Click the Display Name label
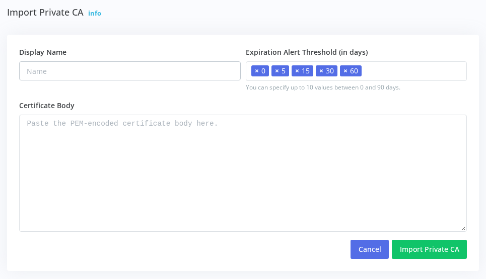The image size is (486, 279). 43,52
